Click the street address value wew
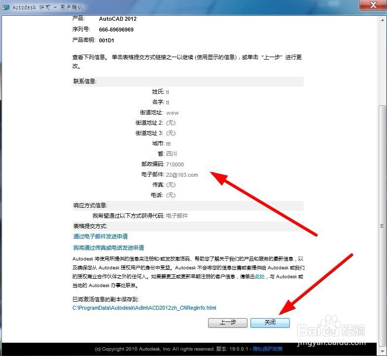The image size is (387, 356). coord(173,113)
